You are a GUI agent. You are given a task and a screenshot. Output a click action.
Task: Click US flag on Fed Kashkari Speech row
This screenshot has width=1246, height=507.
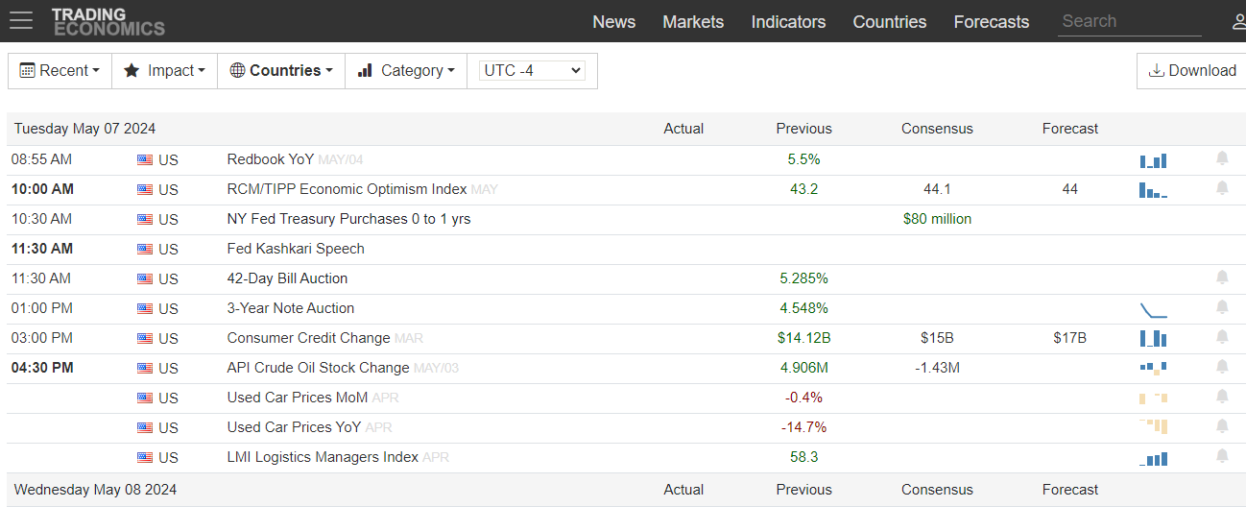pyautogui.click(x=145, y=250)
